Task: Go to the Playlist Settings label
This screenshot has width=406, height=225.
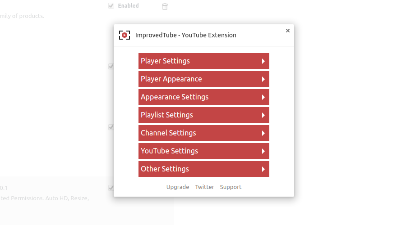Action: pyautogui.click(x=166, y=115)
